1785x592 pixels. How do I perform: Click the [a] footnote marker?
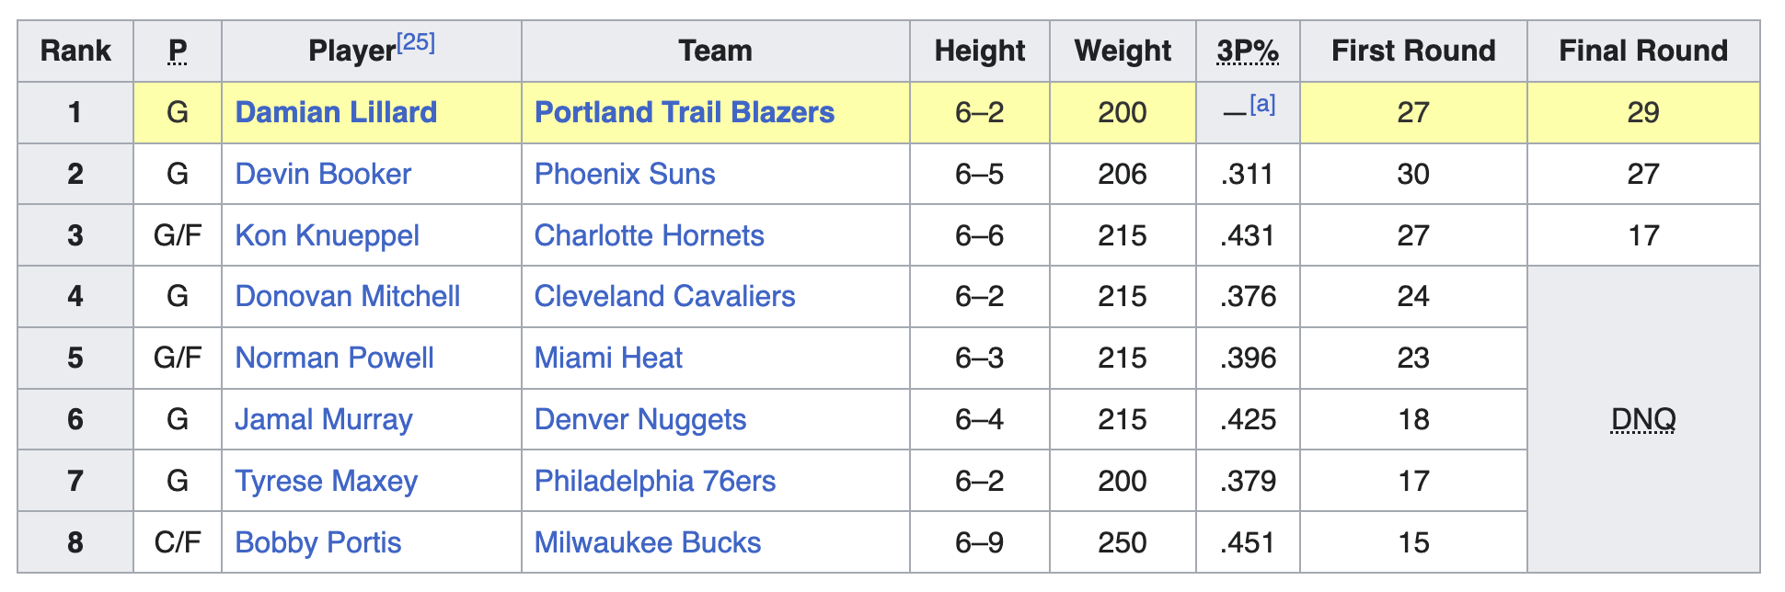tap(1262, 104)
